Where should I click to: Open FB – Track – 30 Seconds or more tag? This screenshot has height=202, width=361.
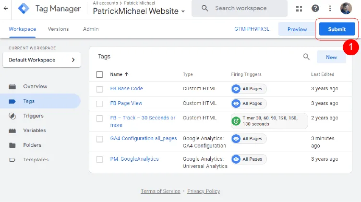pyautogui.click(x=143, y=121)
